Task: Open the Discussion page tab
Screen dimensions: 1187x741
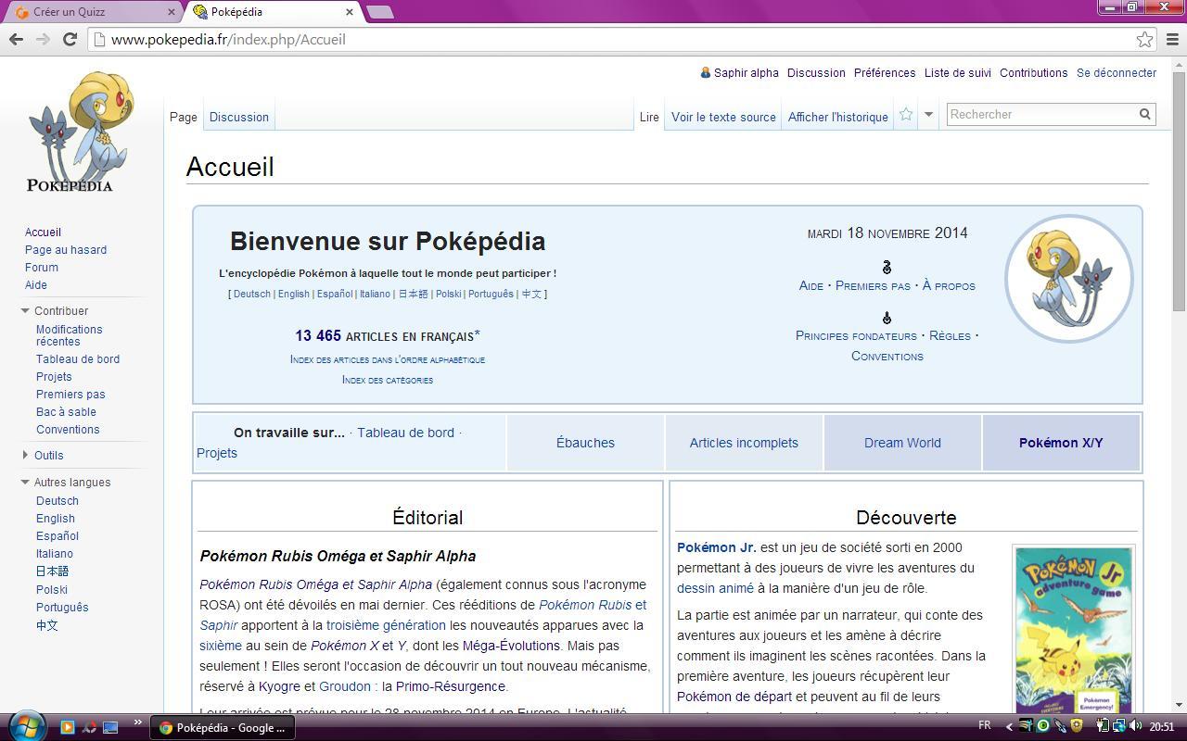Action: click(239, 117)
